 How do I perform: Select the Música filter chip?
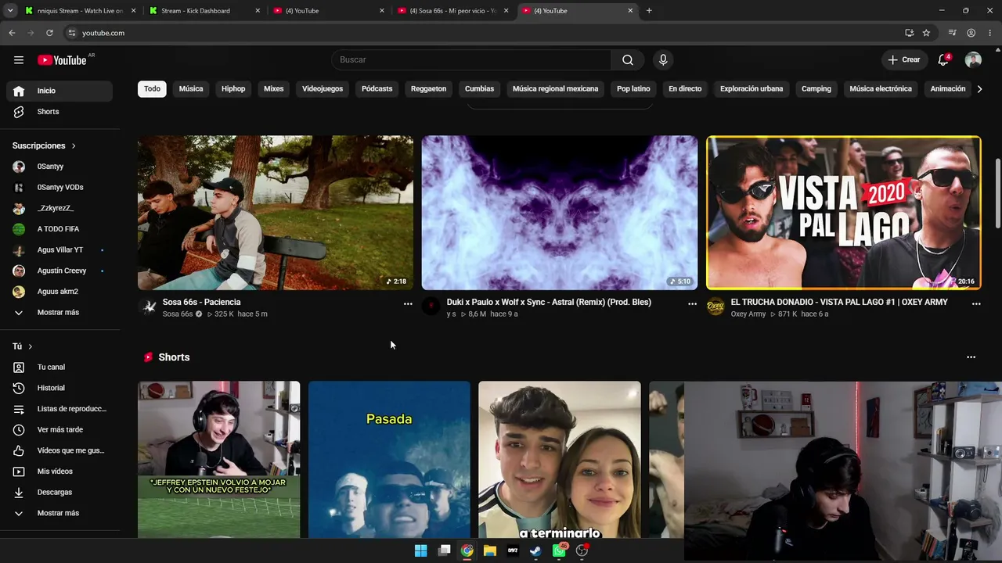(x=191, y=89)
